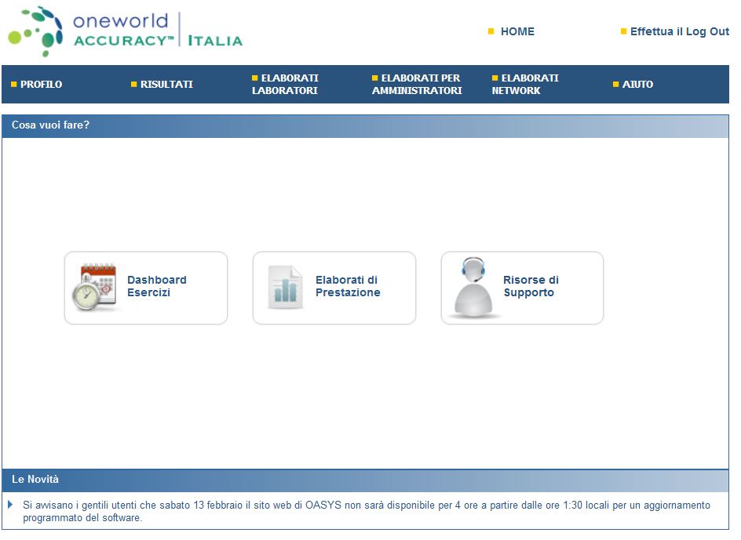This screenshot has width=741, height=540.
Task: Open the PROFILO menu
Action: coord(41,84)
